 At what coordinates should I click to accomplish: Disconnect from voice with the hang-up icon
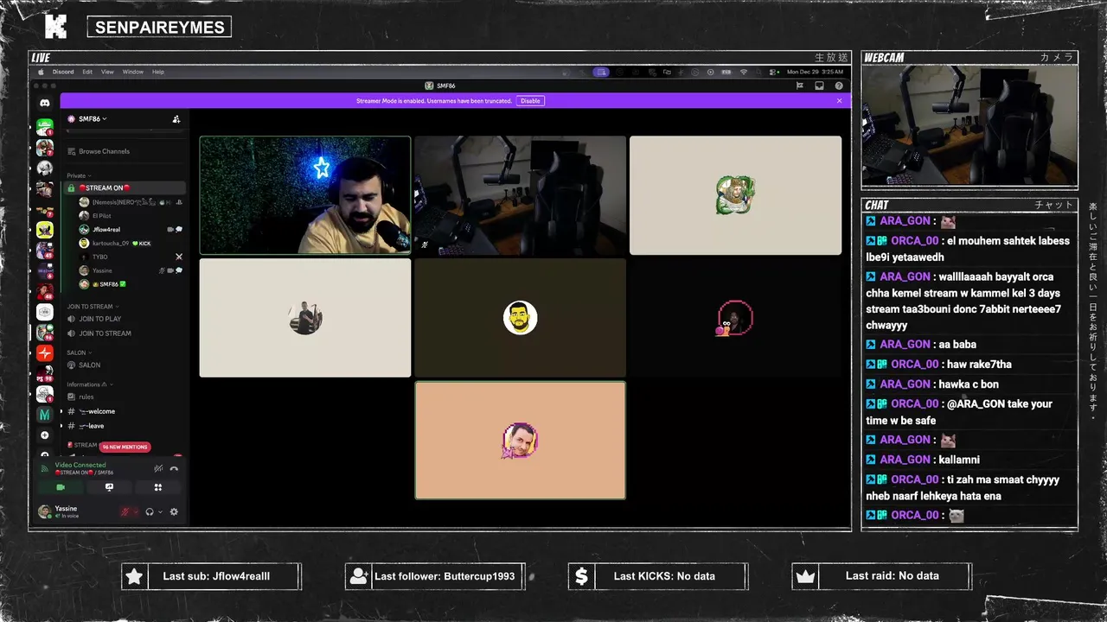174,468
